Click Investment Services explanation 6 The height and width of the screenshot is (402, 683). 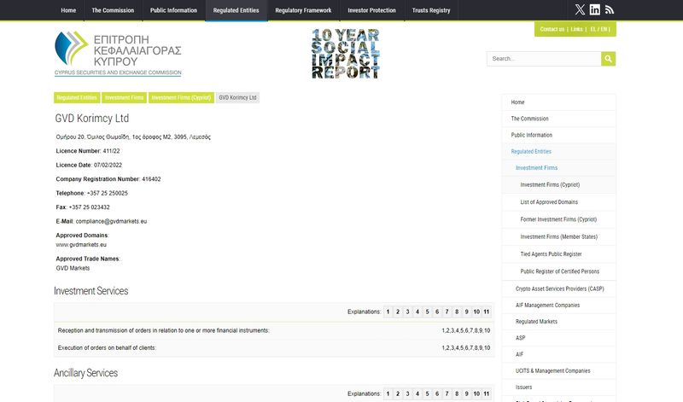[x=437, y=312]
